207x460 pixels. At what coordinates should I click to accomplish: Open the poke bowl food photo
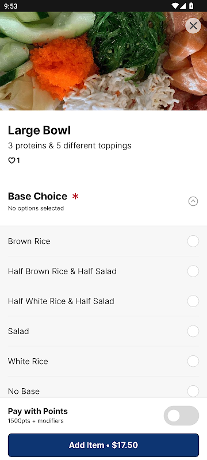(x=103, y=61)
